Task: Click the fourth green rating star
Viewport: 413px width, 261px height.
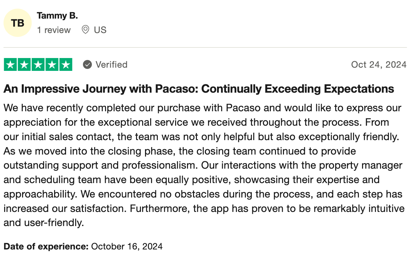Action: coord(52,65)
